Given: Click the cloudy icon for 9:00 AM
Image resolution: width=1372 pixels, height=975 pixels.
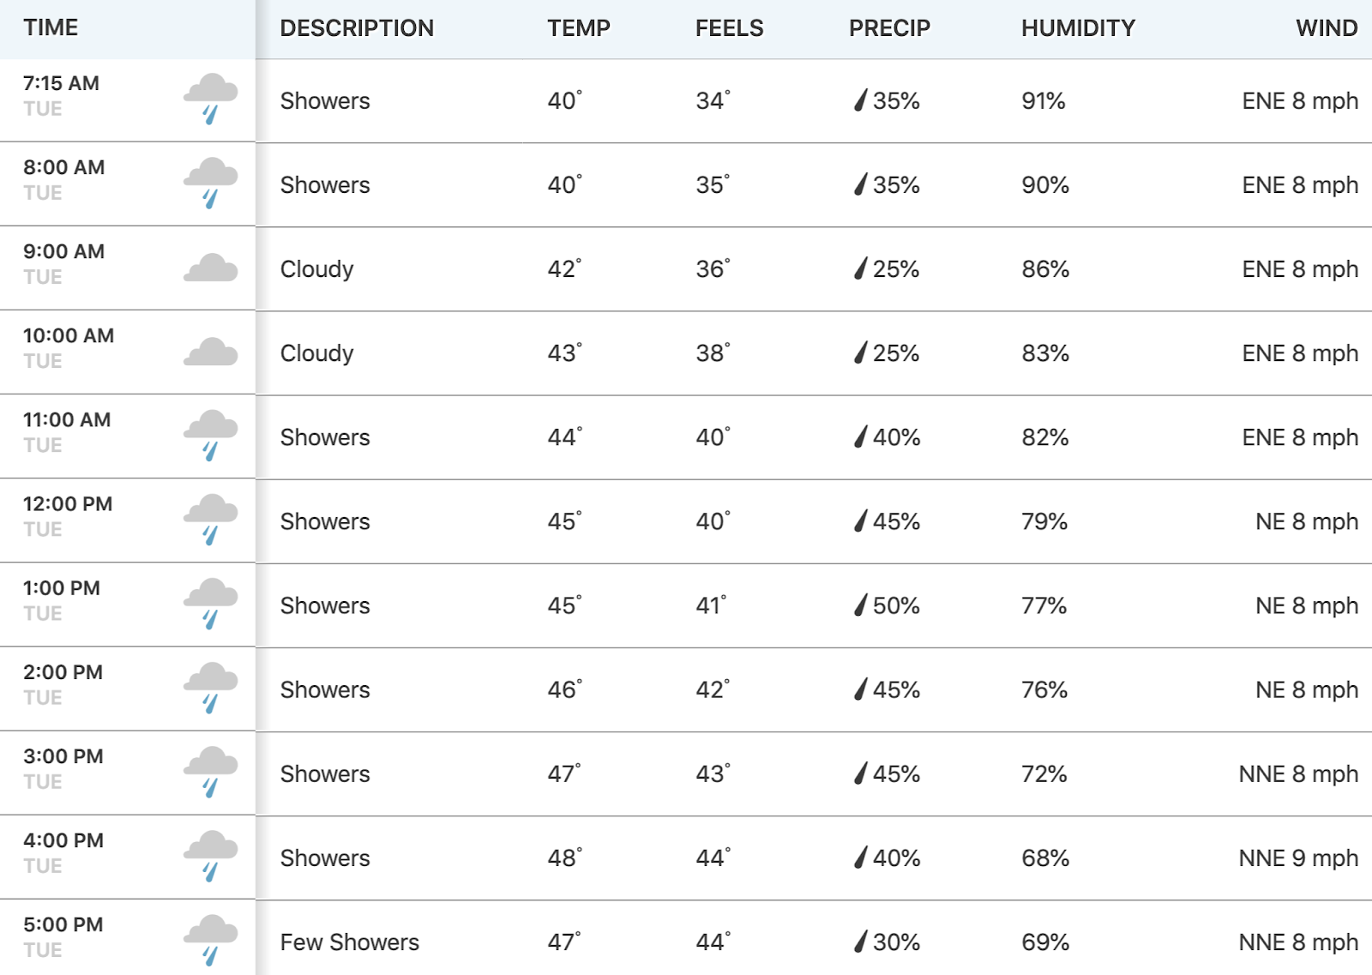Looking at the screenshot, I should coord(211,268).
